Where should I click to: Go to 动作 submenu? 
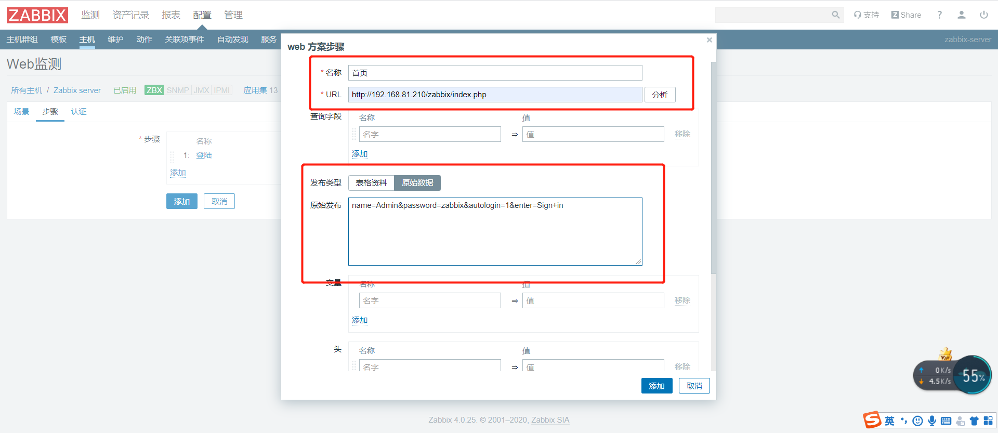tap(145, 40)
